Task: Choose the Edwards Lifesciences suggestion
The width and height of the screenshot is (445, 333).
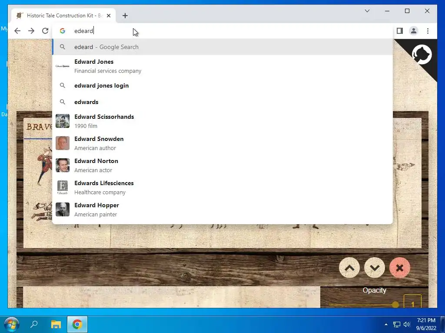Action: [x=222, y=187]
